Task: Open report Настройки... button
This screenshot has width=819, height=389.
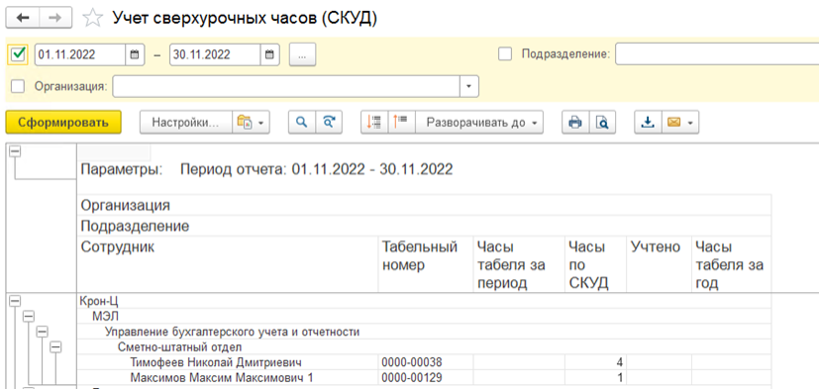Action: 185,122
